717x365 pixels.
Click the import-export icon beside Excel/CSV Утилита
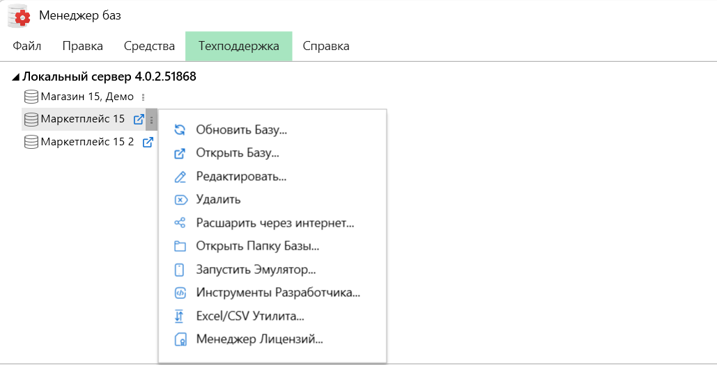pyautogui.click(x=179, y=316)
